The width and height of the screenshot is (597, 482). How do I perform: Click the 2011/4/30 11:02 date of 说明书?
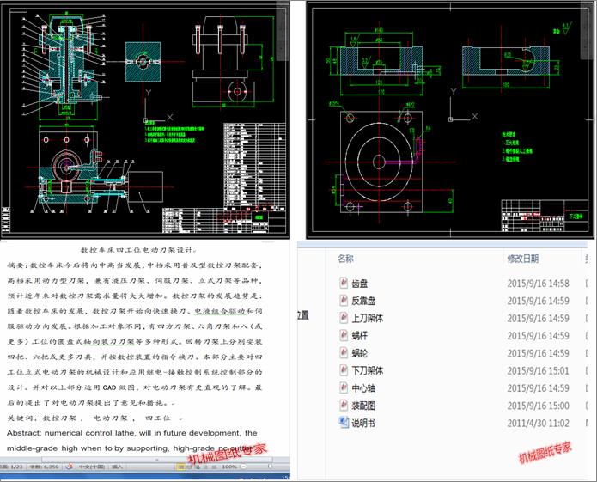[x=538, y=424]
